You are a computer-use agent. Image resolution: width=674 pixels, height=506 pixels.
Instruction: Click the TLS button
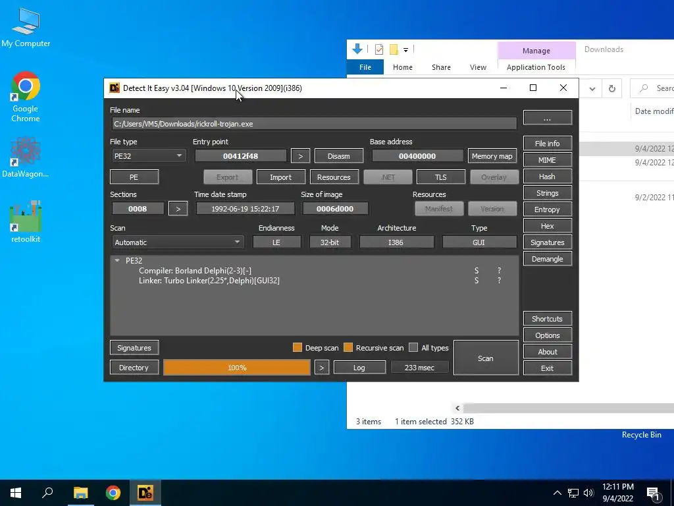tap(440, 177)
